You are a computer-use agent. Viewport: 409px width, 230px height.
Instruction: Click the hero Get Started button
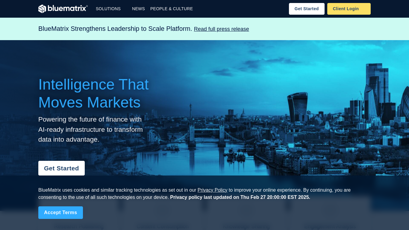pos(61,168)
